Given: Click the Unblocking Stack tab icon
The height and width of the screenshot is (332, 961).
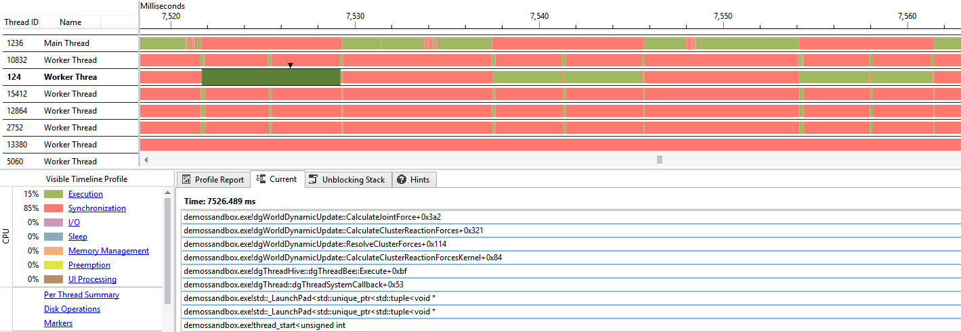Looking at the screenshot, I should point(313,180).
